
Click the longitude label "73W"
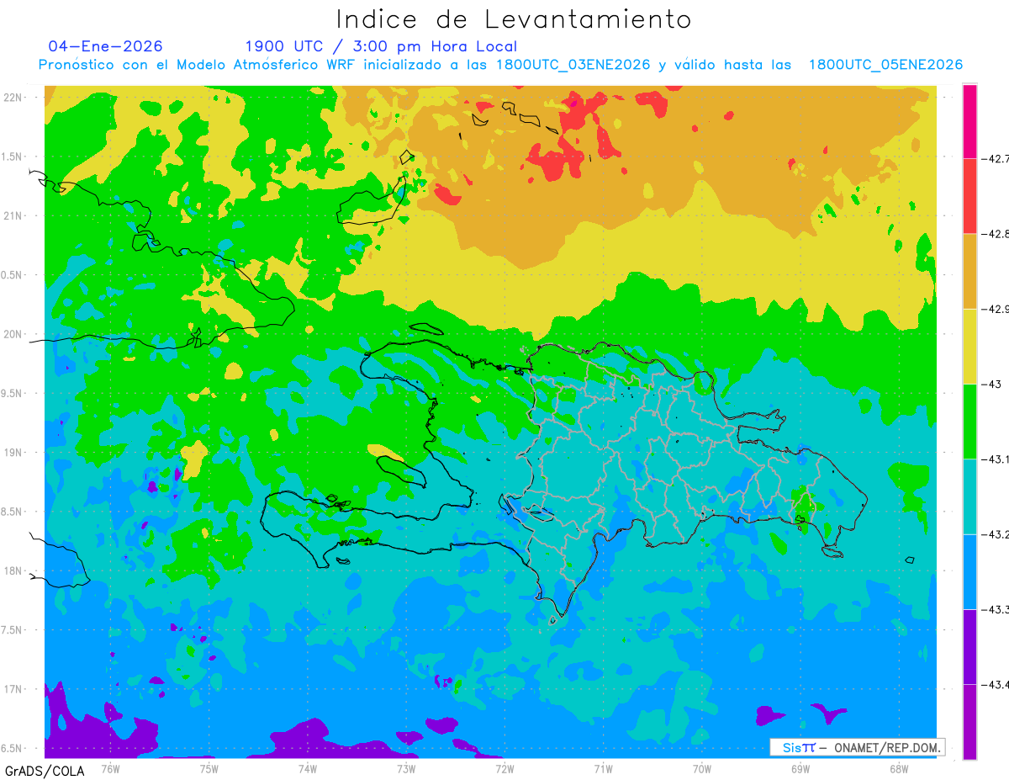tap(405, 768)
